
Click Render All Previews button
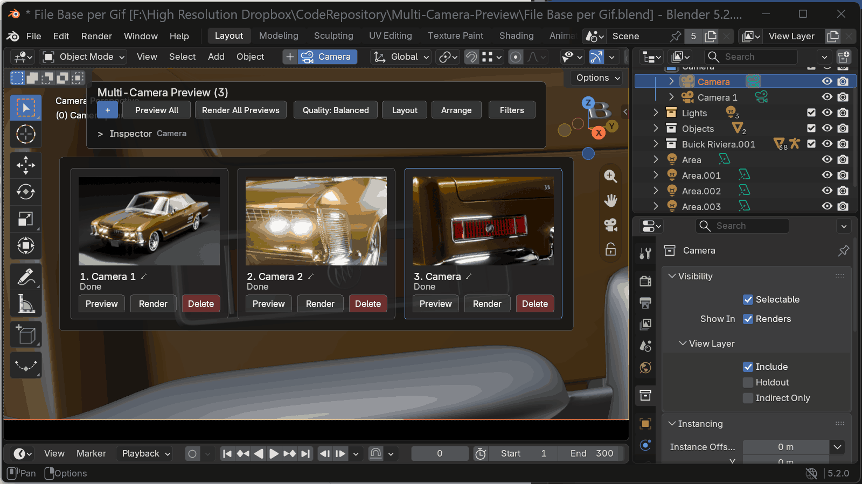coord(240,110)
